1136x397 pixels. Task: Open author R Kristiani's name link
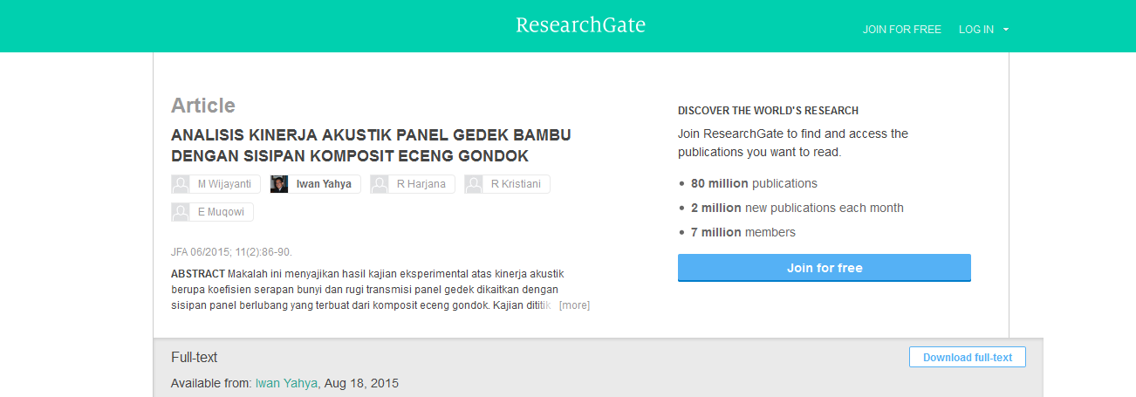pos(517,184)
